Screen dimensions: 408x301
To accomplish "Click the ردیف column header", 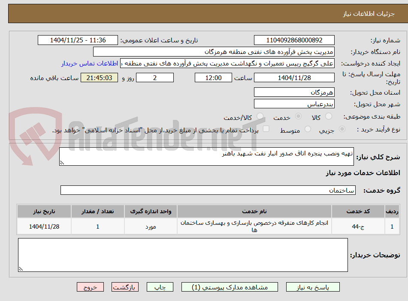I will click(392, 212).
